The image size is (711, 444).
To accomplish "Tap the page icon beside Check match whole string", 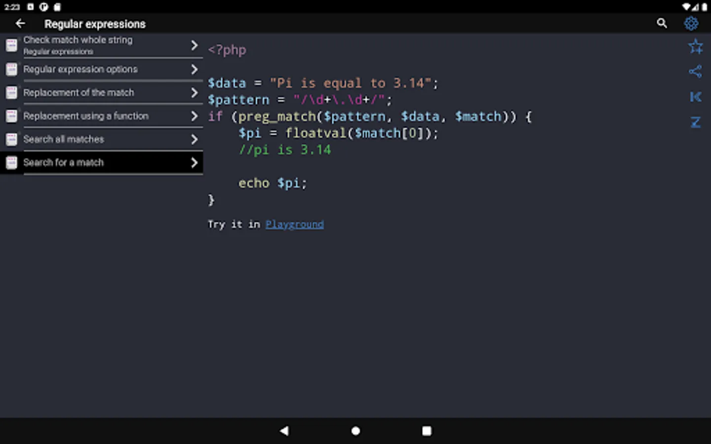I will coord(11,45).
